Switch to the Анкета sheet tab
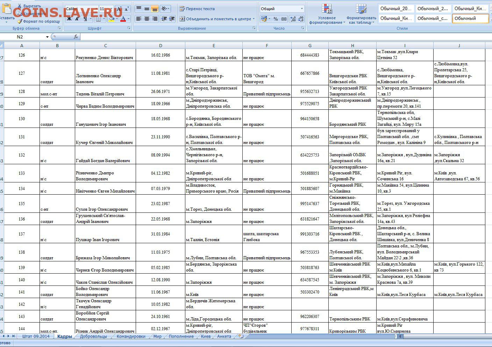 224,337
